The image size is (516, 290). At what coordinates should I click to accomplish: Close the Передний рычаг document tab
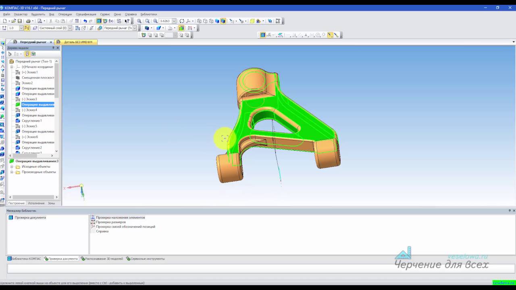(x=51, y=42)
